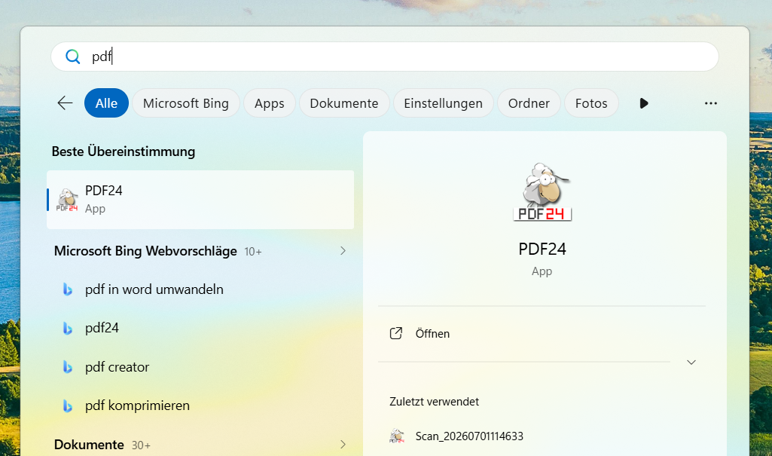Open the PDF24 app best match result
The width and height of the screenshot is (772, 456).
200,200
